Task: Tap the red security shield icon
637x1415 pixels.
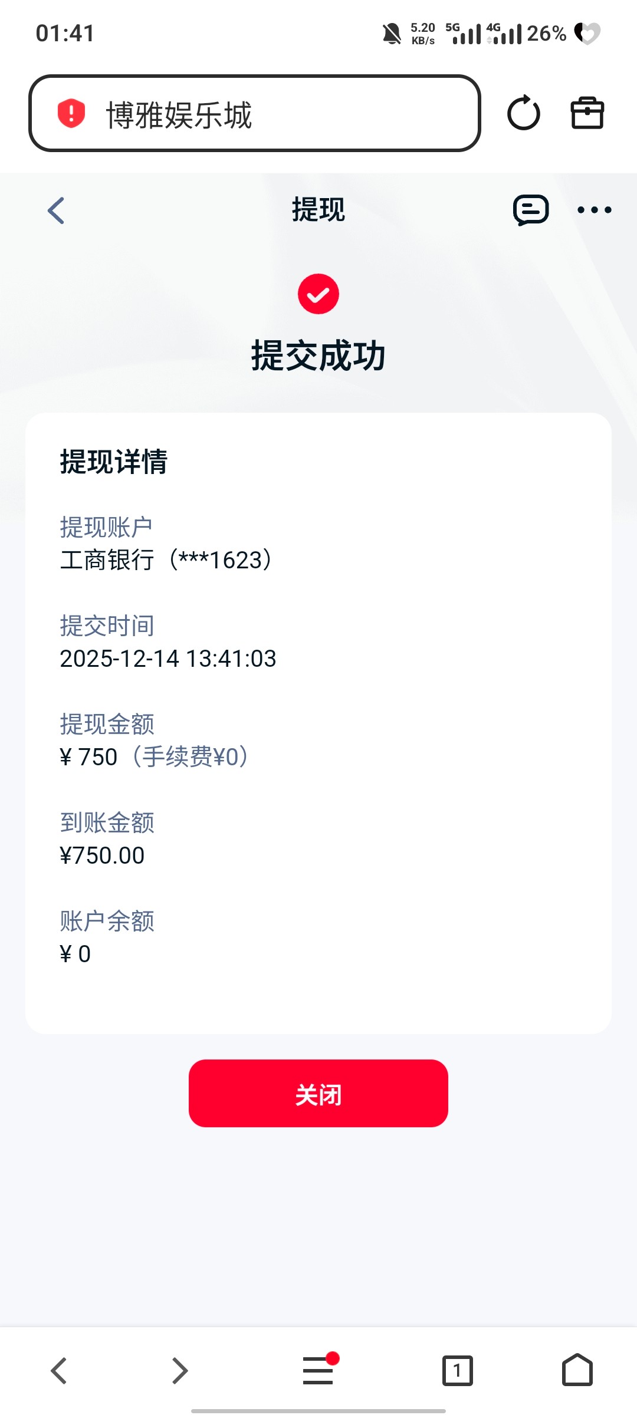Action: pos(71,113)
